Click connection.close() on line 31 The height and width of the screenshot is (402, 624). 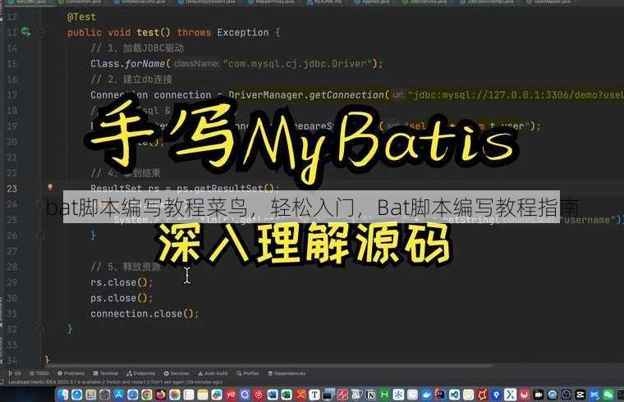[x=145, y=313]
